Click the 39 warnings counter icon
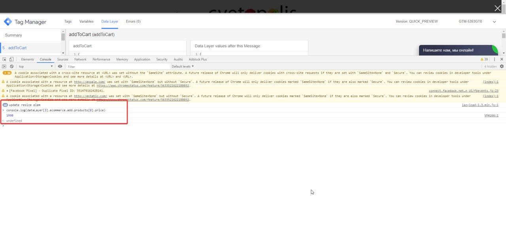 [484, 59]
